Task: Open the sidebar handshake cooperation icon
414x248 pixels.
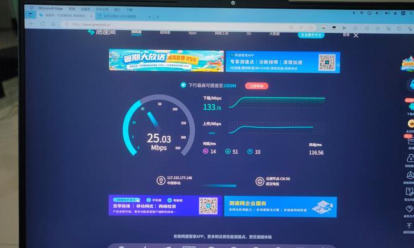Action: [x=410, y=209]
